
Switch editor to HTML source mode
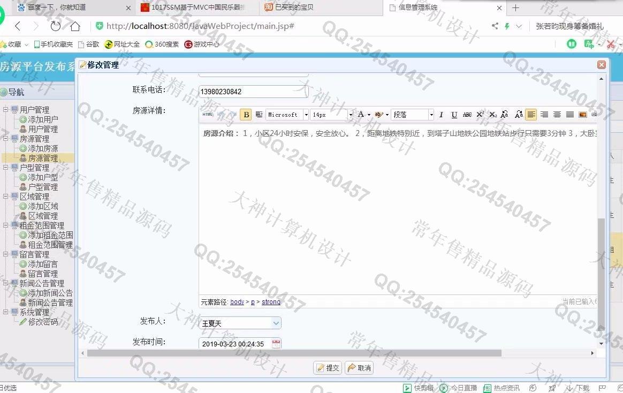pyautogui.click(x=208, y=115)
